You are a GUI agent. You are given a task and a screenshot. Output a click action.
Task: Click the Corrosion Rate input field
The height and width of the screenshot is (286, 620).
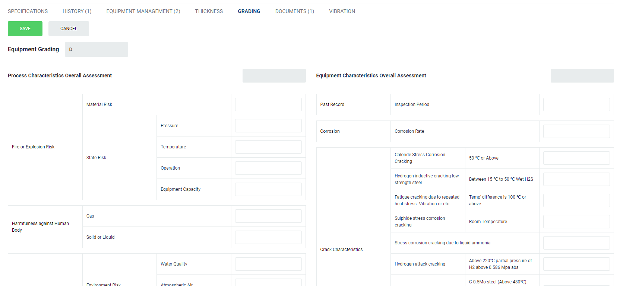(x=576, y=131)
